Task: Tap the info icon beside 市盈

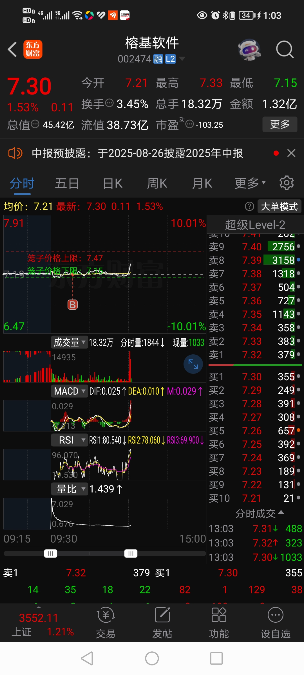Action: 190,124
